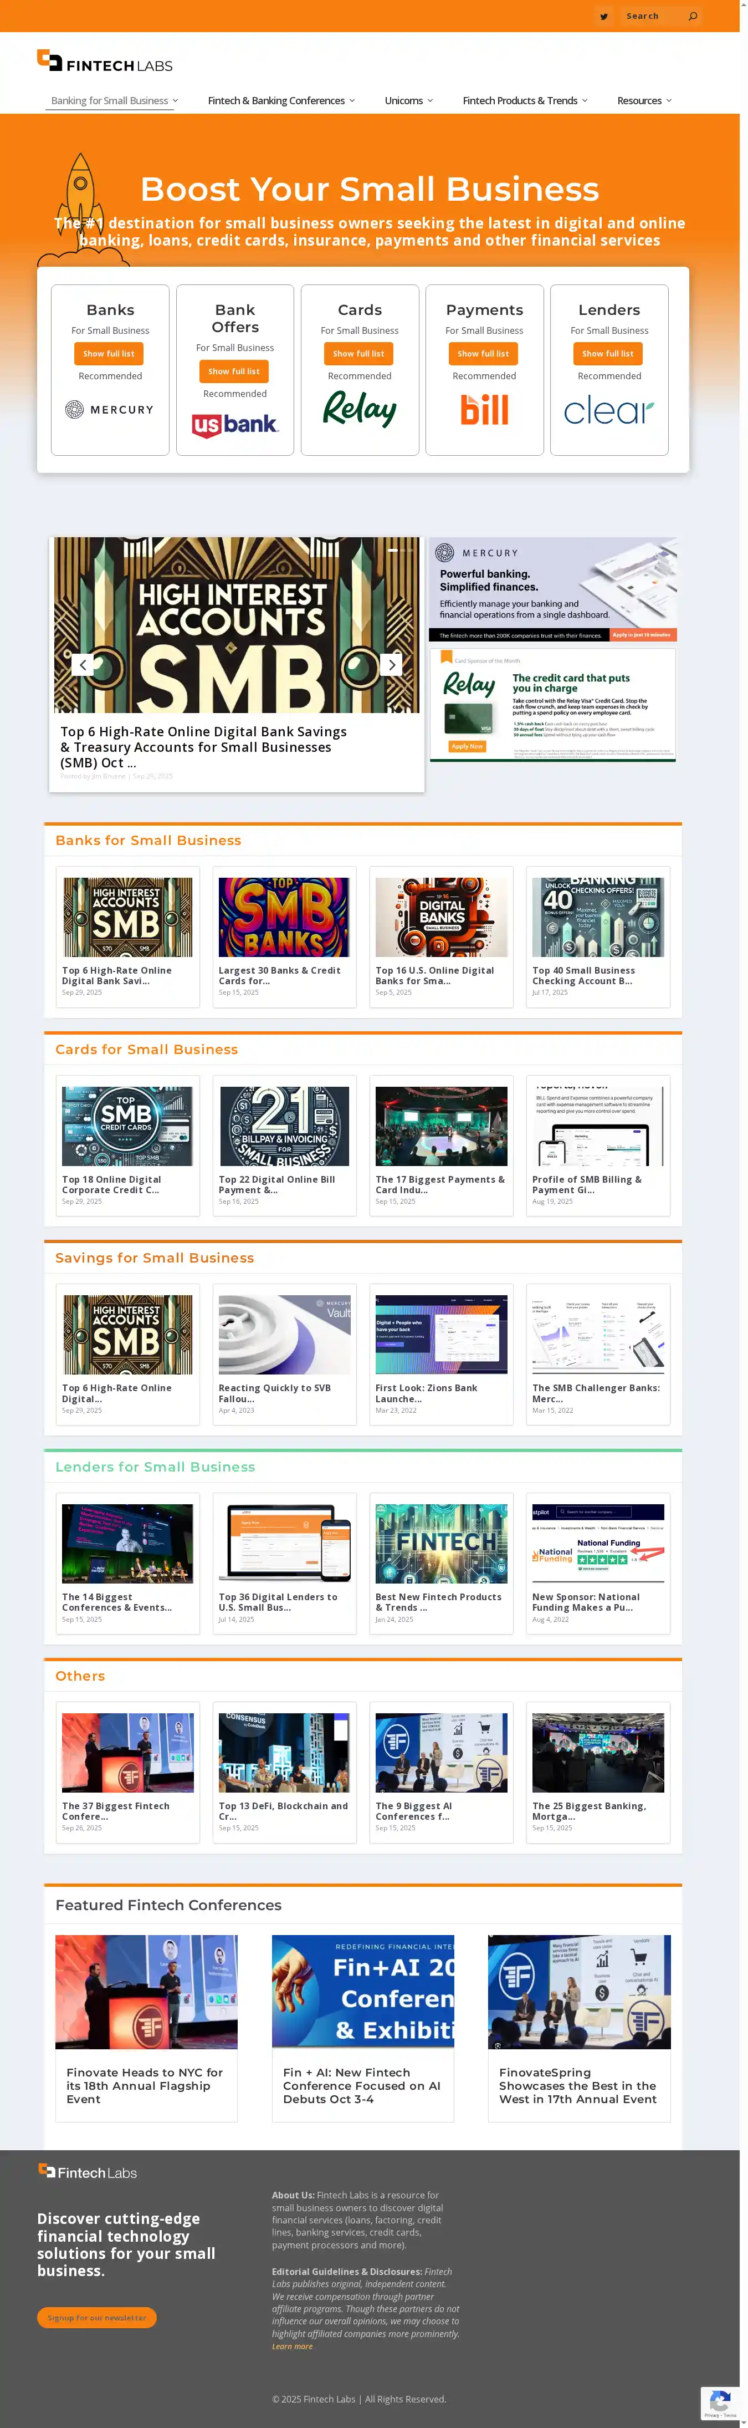Open Fintech Products & Trends menu
This screenshot has width=748, height=2428.
click(x=524, y=101)
